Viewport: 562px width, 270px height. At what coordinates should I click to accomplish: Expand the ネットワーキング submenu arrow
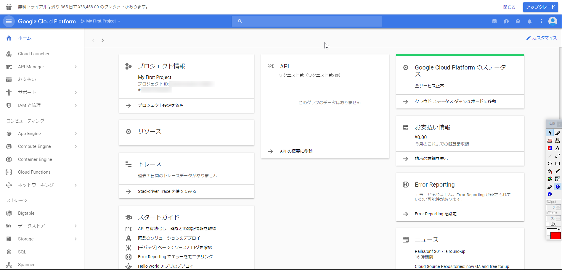click(x=76, y=185)
